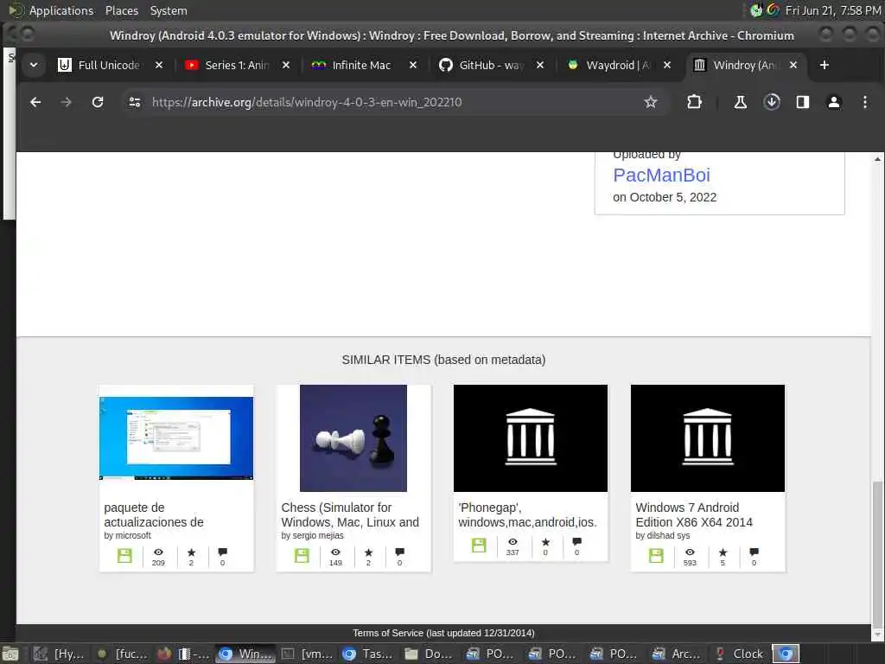Screen dimensions: 885x664
Task: Open the profile avatar menu
Action: pyautogui.click(x=834, y=102)
